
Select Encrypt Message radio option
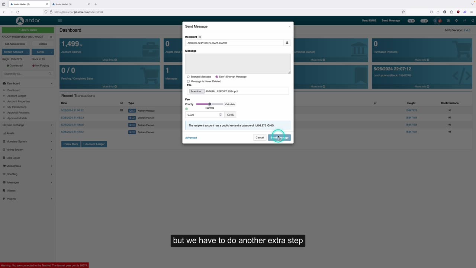(x=188, y=77)
